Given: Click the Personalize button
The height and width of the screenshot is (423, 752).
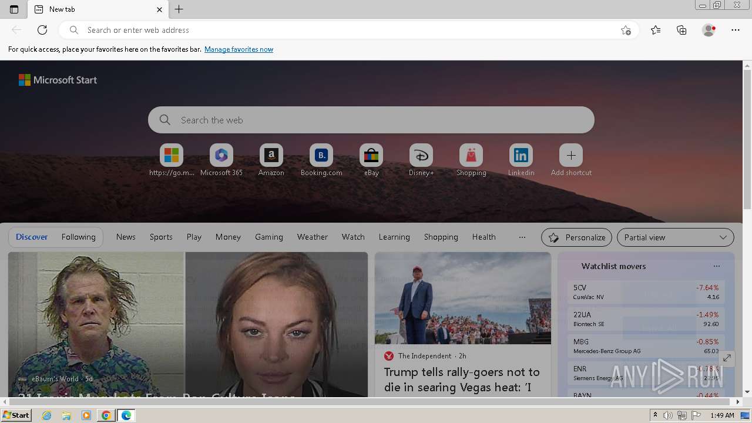Looking at the screenshot, I should click(x=576, y=237).
